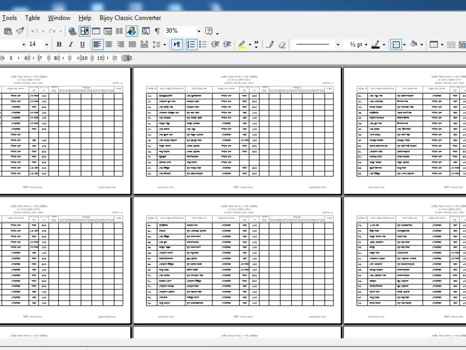Open the font name dropdown arrow
Screen dimensions: 466x350
click(23, 45)
